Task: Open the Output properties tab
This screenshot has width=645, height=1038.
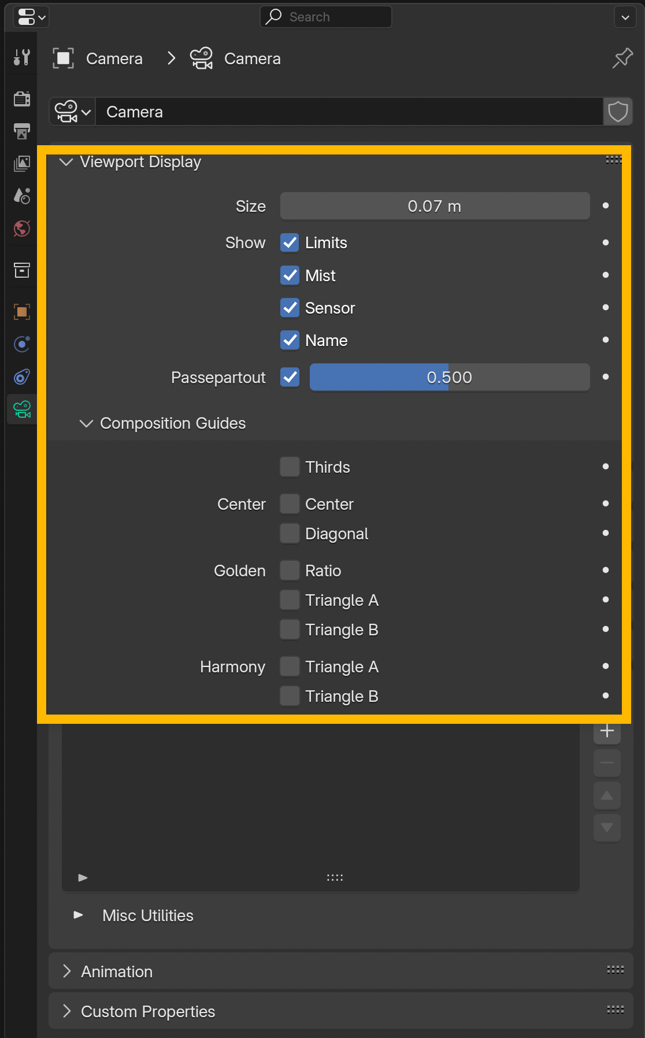Action: tap(22, 131)
